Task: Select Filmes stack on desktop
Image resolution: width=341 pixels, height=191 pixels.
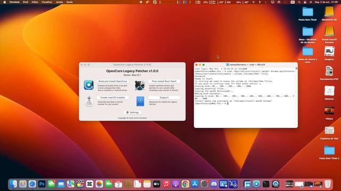Action: [329, 112]
